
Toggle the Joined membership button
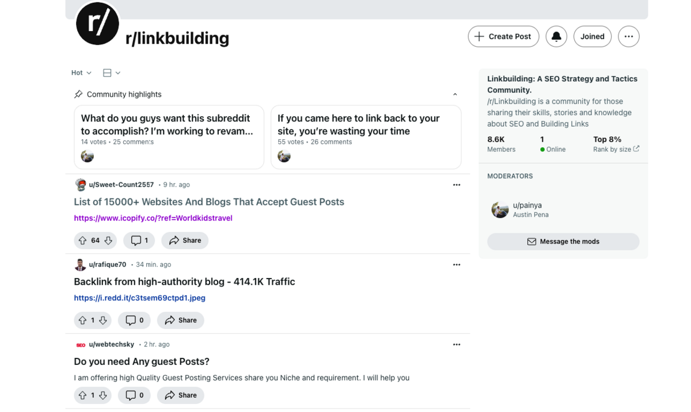(592, 37)
